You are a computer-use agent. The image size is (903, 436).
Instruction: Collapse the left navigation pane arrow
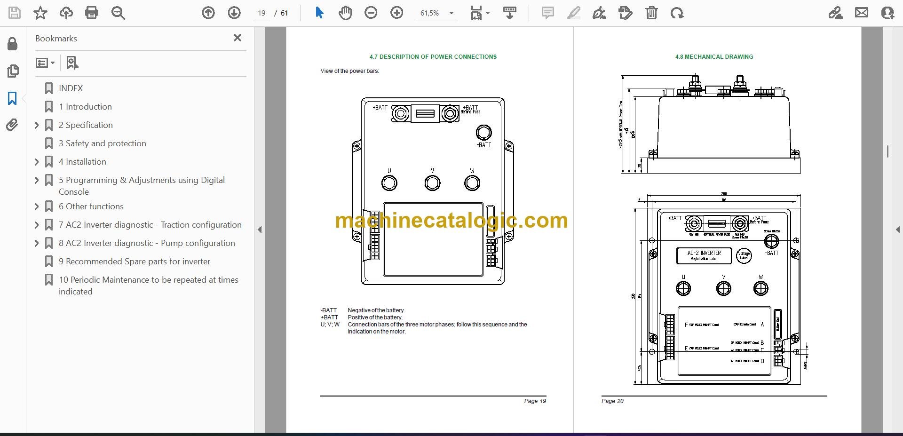260,230
